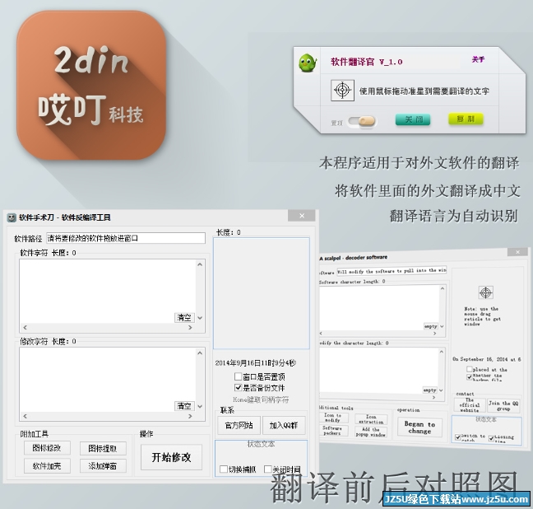Click the 2014年9月16日 timestamp text
Viewport: 533px width, 509px height.
255,363
